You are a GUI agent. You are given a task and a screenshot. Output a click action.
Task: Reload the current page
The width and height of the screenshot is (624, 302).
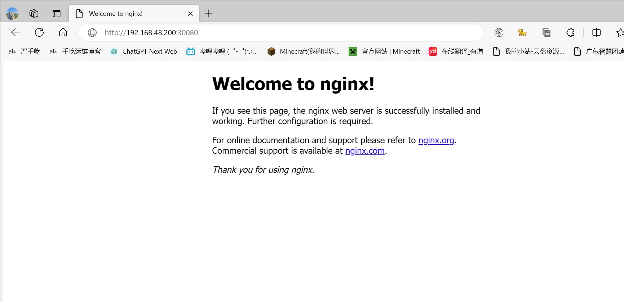(39, 32)
